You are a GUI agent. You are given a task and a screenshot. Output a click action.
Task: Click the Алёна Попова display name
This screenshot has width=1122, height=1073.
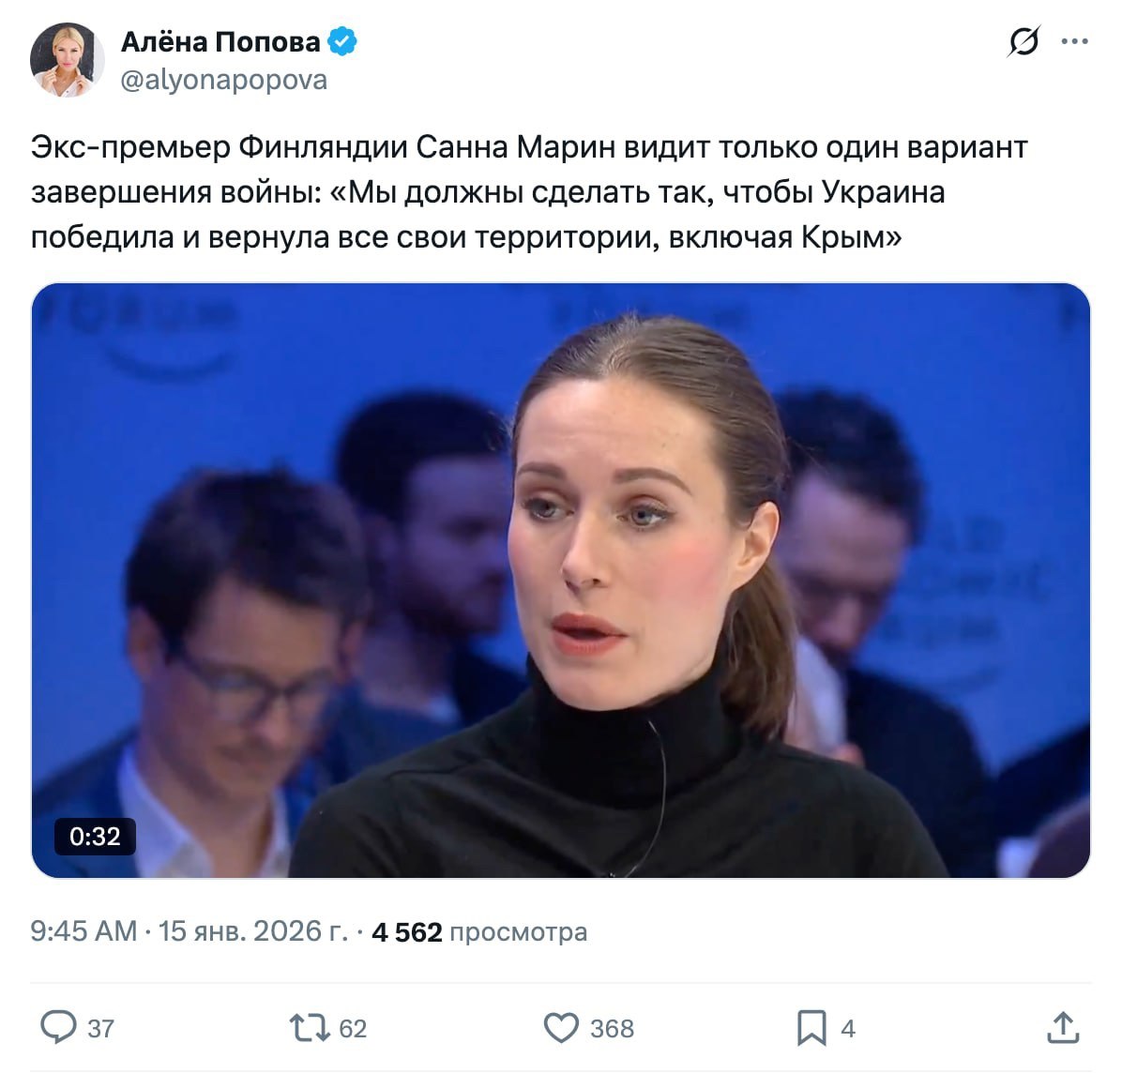coord(220,41)
